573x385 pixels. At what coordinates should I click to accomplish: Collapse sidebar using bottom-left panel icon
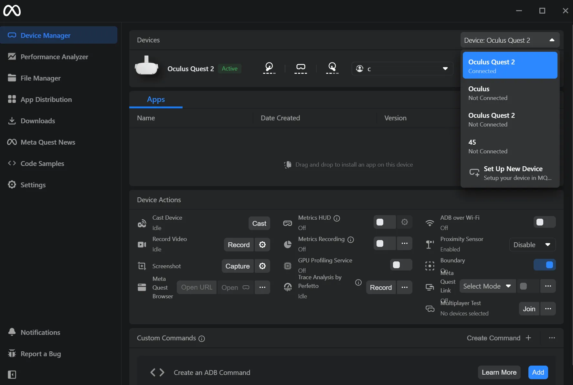(12, 375)
